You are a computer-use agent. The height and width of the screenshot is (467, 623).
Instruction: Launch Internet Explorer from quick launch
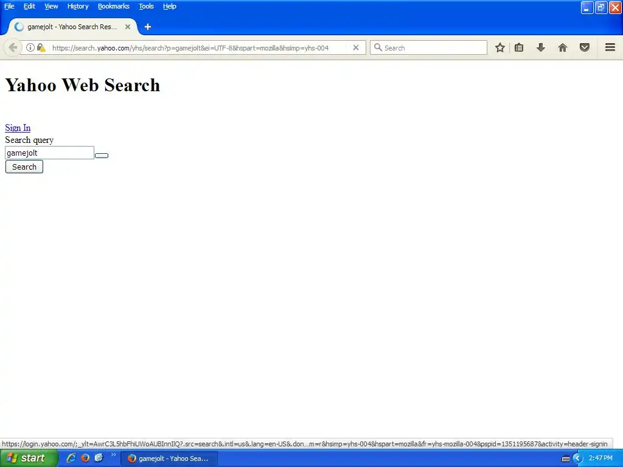point(71,458)
